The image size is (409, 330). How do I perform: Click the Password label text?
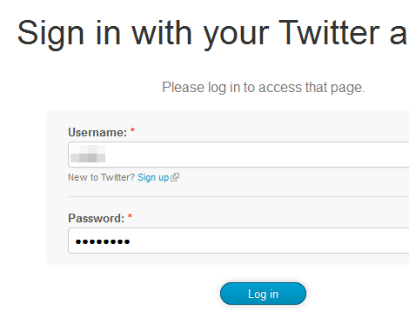96,218
